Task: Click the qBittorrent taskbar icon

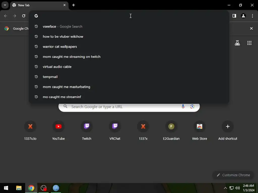Action: tap(56, 188)
